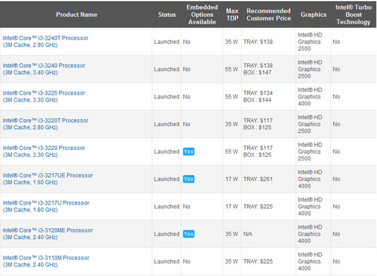This screenshot has height=276, width=377.
Task: Open the Core i3-3240T Processor link
Action: point(45,38)
